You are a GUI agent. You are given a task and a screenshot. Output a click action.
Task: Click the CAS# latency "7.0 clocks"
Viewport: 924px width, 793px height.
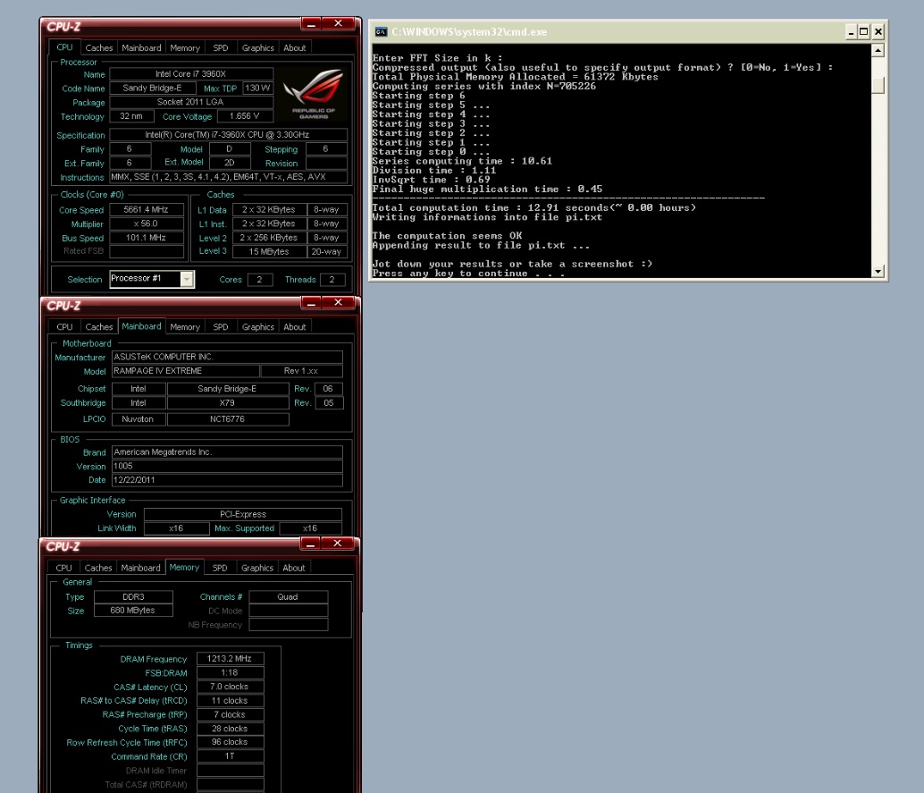pos(230,687)
